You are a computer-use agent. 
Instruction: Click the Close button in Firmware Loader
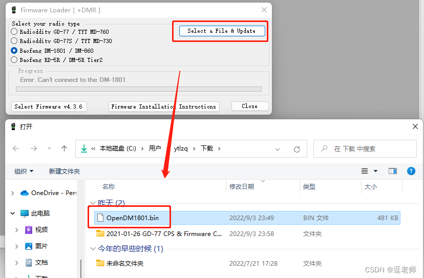point(249,106)
